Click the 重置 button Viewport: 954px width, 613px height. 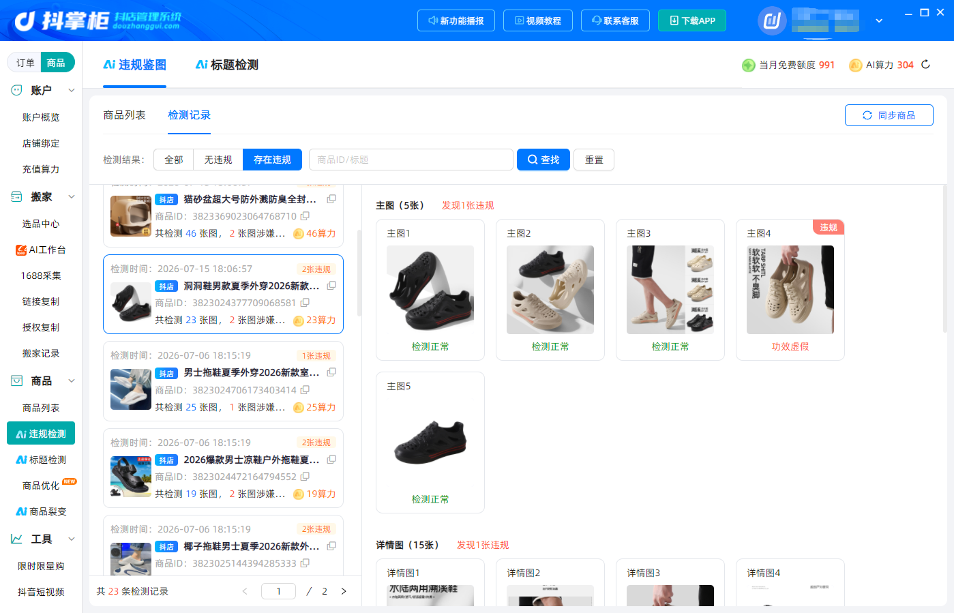[594, 160]
